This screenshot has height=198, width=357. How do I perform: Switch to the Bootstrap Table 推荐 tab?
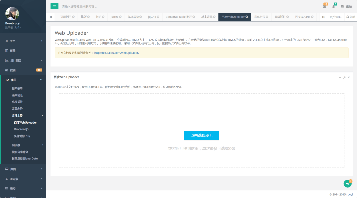point(179,17)
